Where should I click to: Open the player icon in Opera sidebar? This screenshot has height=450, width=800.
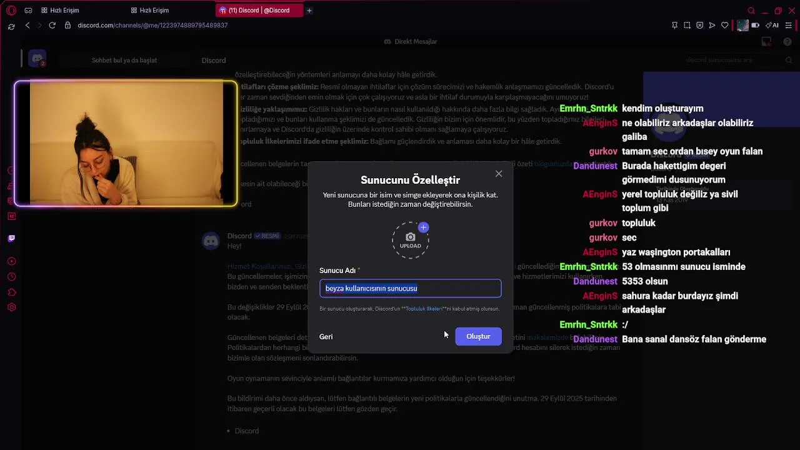pos(11,261)
